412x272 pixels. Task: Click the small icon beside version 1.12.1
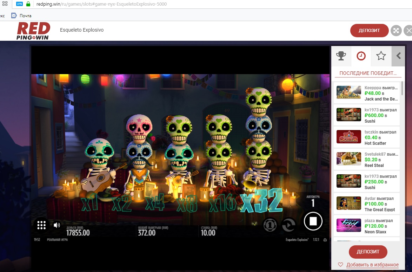pyautogui.click(x=325, y=240)
